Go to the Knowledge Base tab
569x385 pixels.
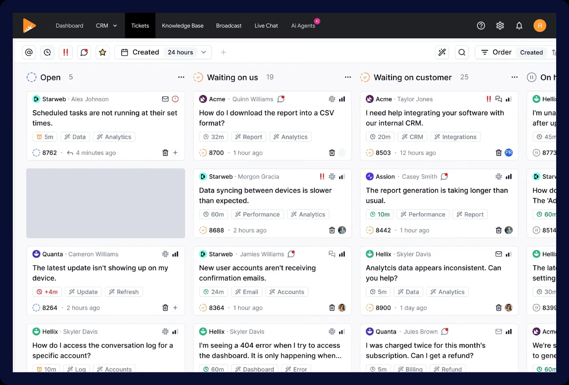click(183, 26)
